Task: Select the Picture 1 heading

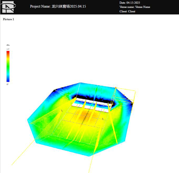Action: pos(8,19)
